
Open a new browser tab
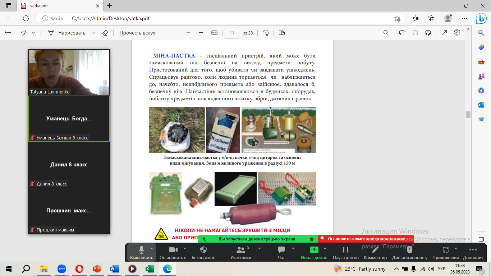tap(110, 6)
